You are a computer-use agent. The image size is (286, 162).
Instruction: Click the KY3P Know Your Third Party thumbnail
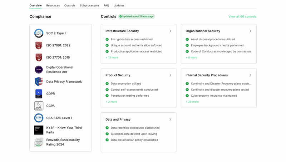click(x=39, y=130)
